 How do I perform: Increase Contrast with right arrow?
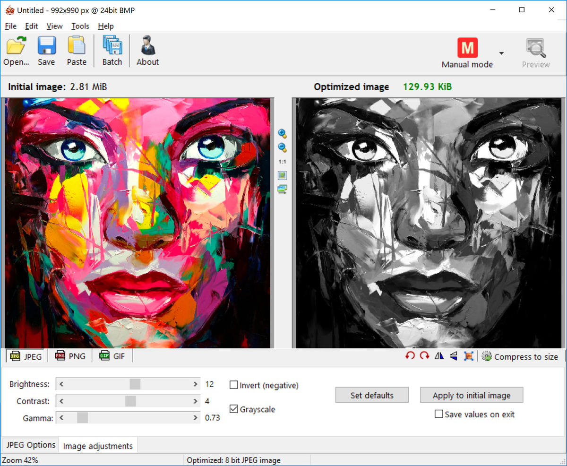pyautogui.click(x=195, y=401)
